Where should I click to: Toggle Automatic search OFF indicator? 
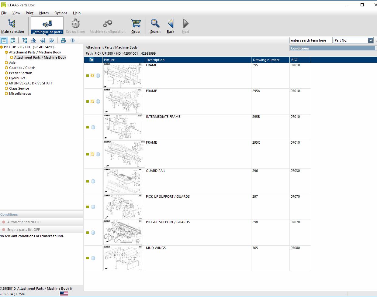(4, 222)
